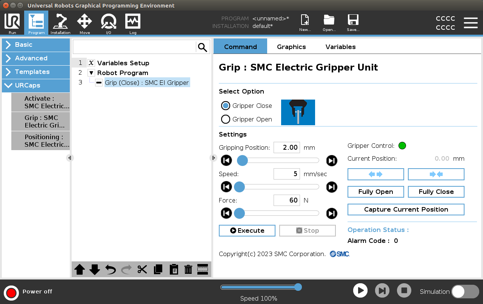Insert Grip SMC Electric Gripper node
Screen dimensions: 483x304
[x=40, y=121]
